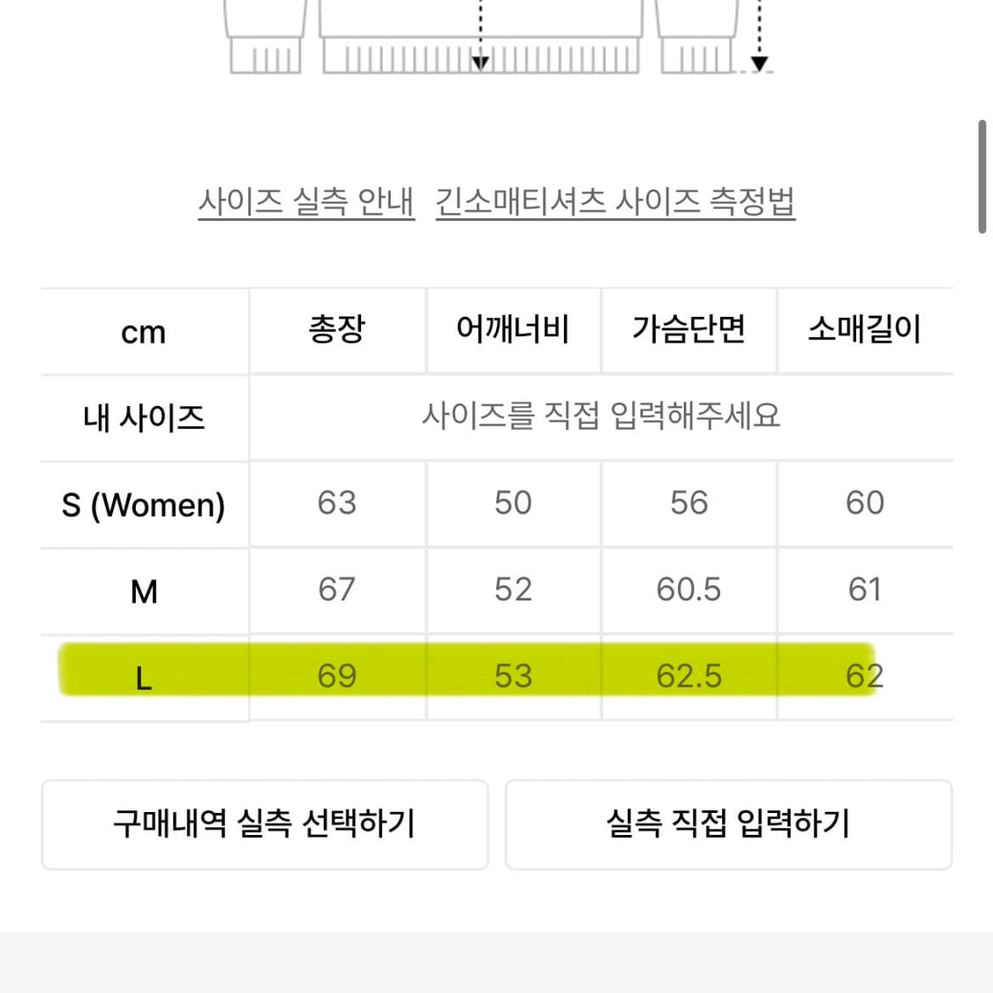Click the cm unit header cell

[x=144, y=333]
